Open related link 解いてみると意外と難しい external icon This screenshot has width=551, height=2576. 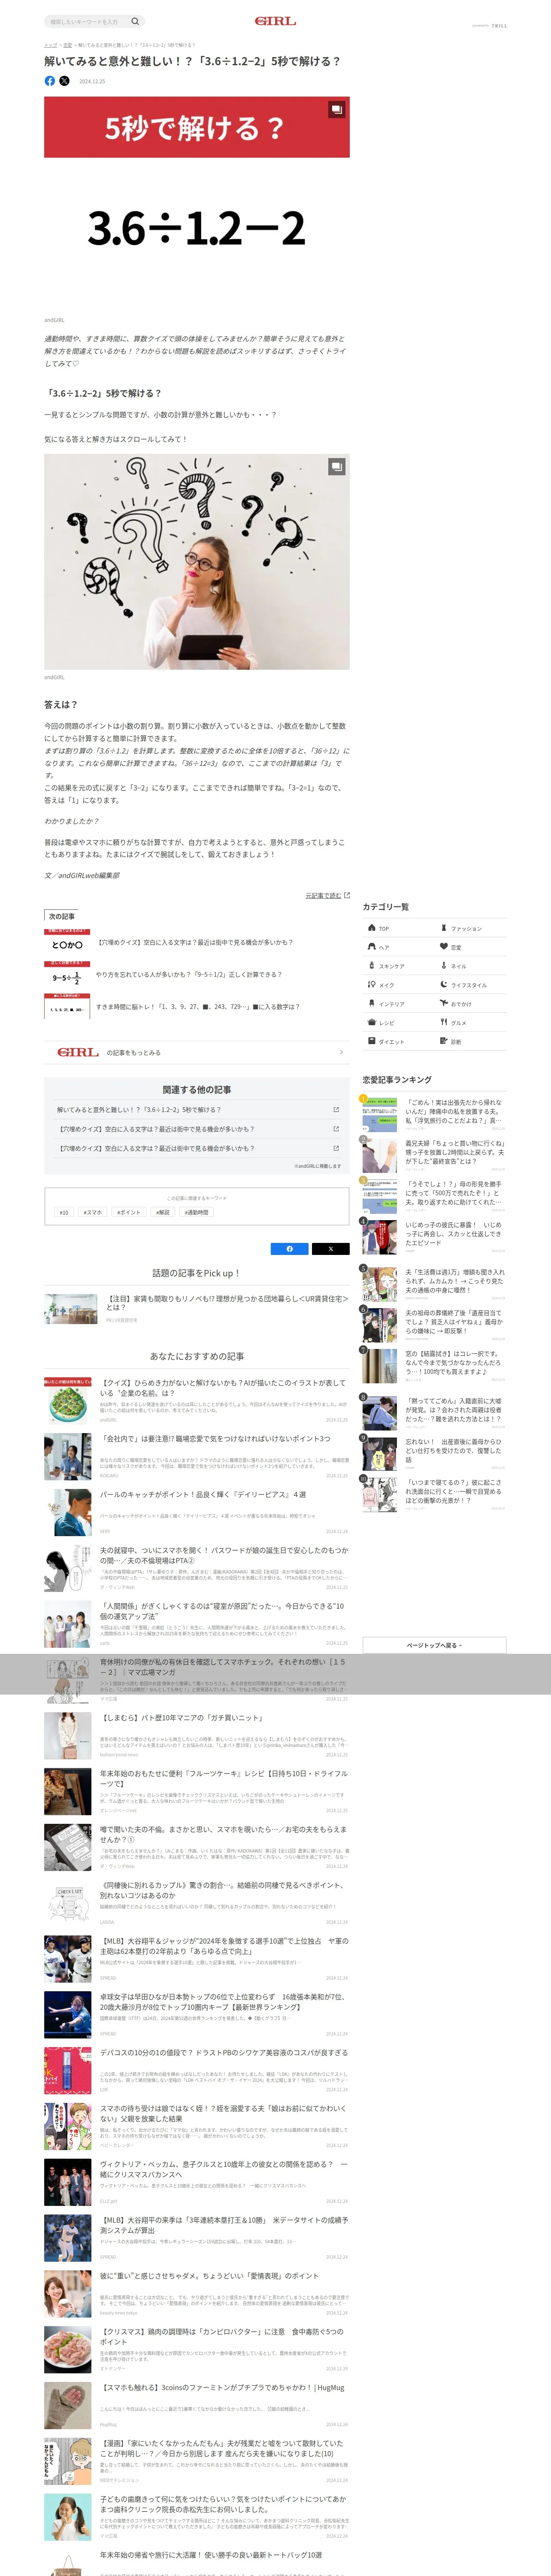coord(336,1110)
